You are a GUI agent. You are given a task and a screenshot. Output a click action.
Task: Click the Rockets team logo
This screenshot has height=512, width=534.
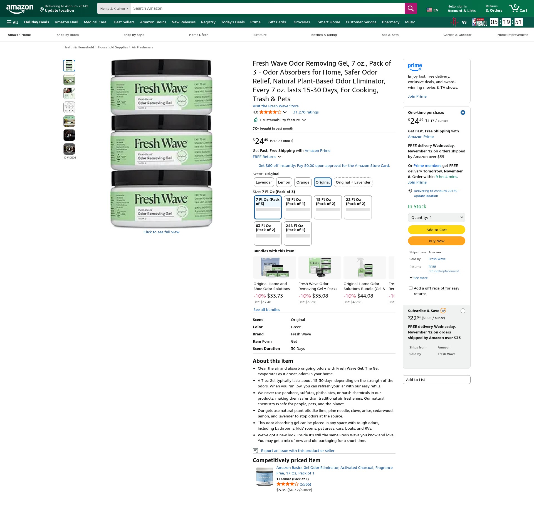[x=454, y=22]
